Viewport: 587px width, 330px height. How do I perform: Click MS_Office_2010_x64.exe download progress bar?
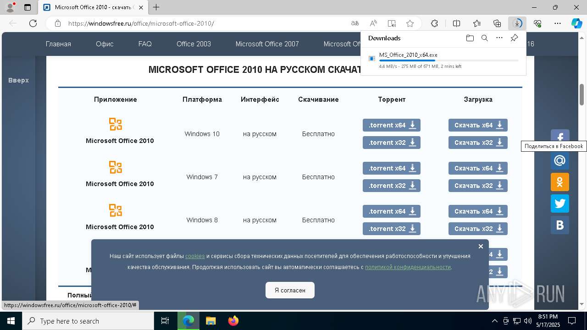[x=449, y=60]
